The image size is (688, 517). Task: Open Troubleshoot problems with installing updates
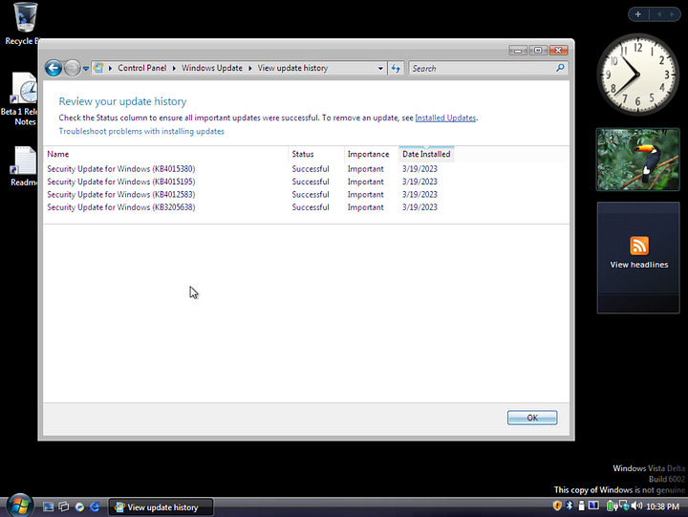tap(141, 131)
